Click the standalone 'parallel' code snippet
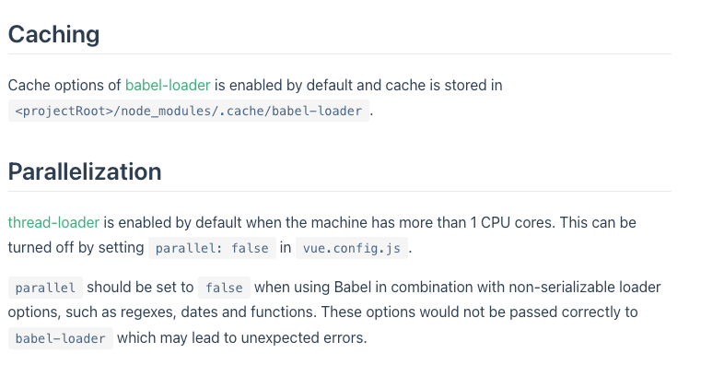This screenshot has width=724, height=377. (46, 288)
